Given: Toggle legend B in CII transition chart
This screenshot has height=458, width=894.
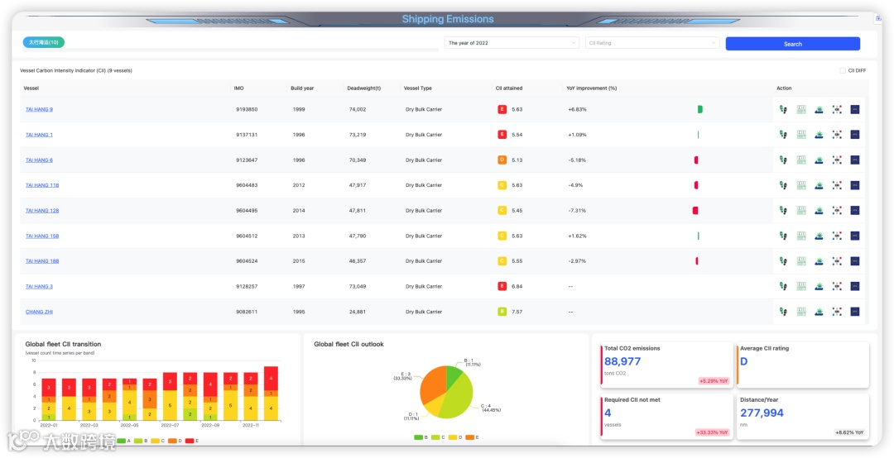Looking at the screenshot, I should tap(141, 441).
